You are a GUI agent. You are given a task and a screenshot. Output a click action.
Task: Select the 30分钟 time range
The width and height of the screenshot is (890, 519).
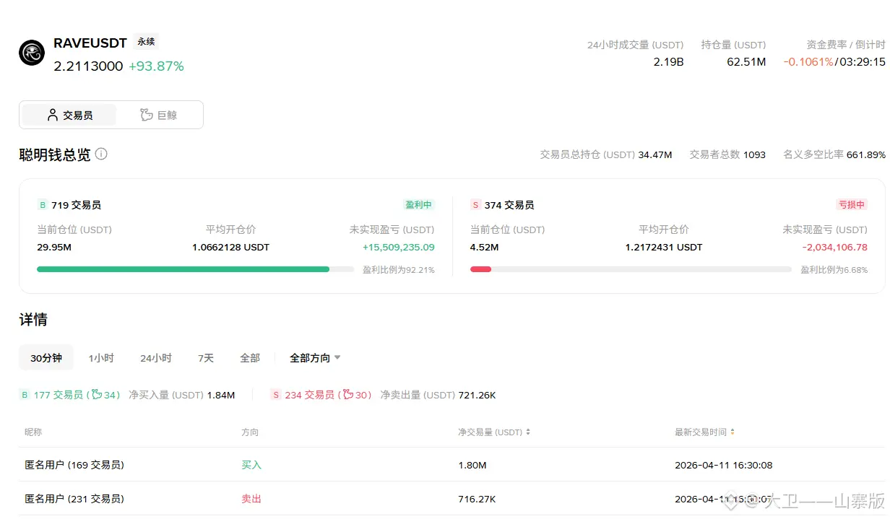[x=46, y=358]
